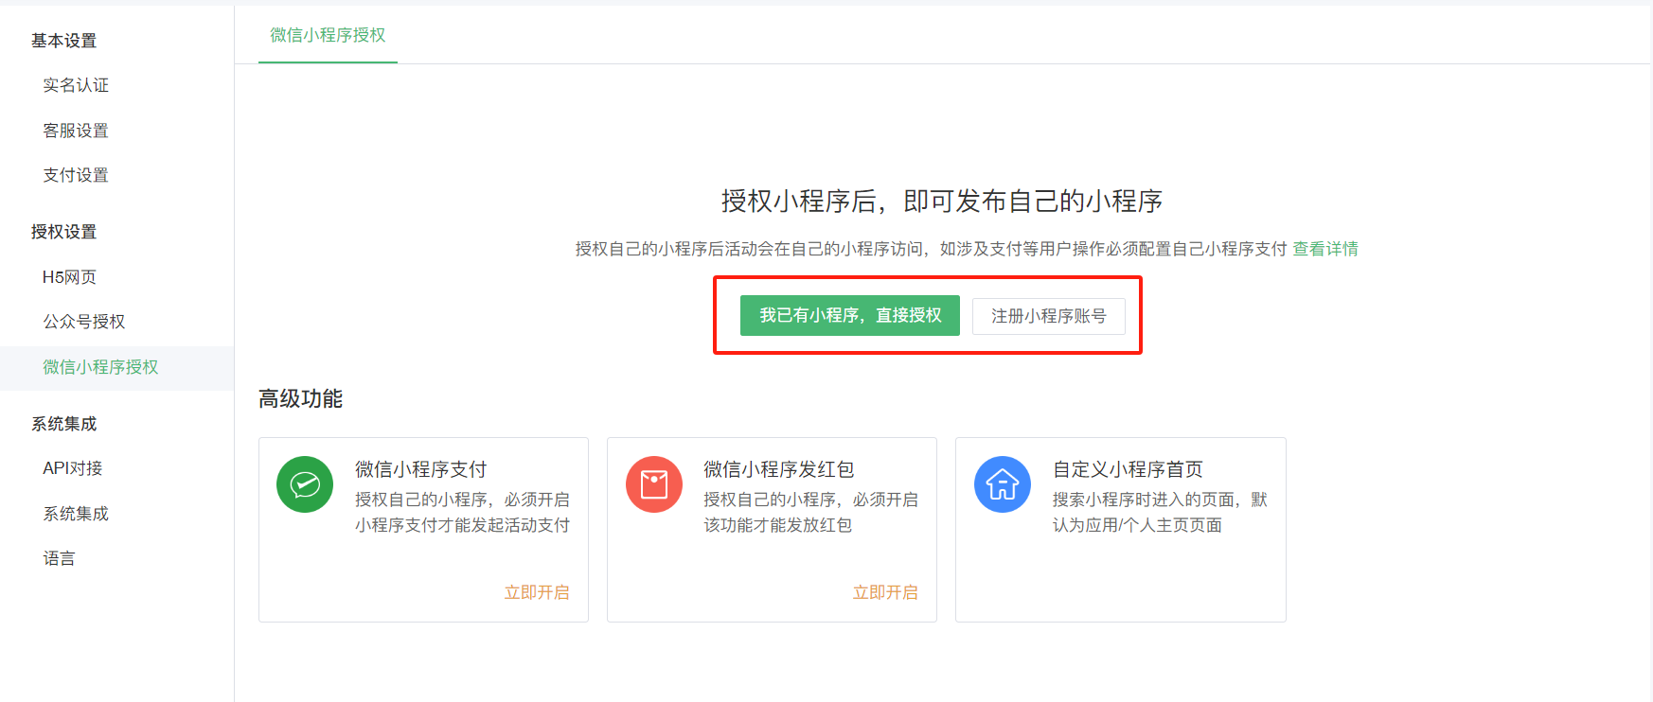Open 公众号授权 sidebar item
Viewport: 1653px width, 702px height.
83,322
